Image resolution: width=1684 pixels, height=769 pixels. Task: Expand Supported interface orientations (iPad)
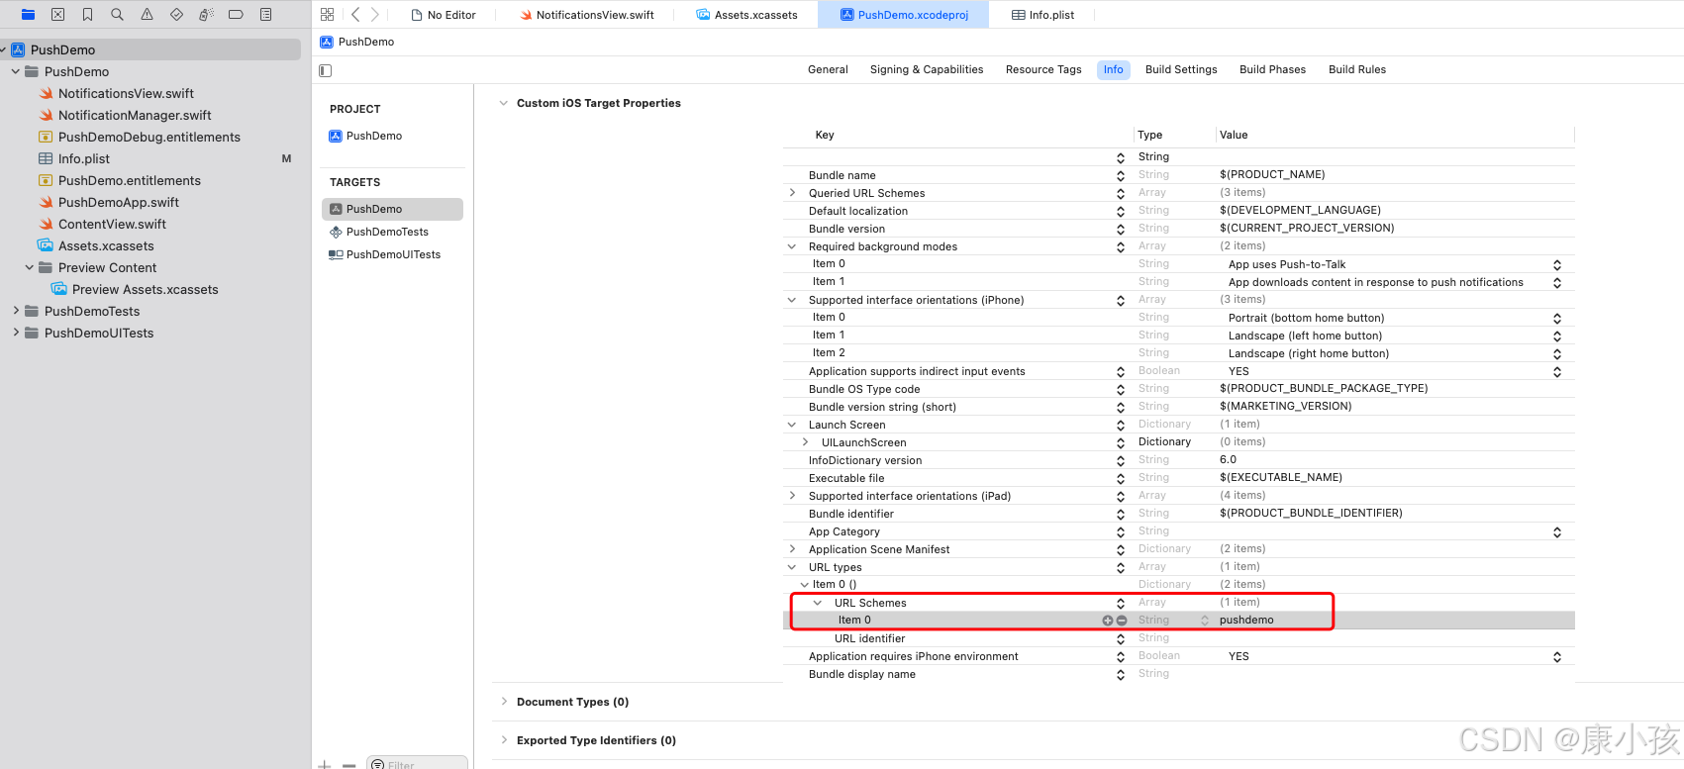[792, 496]
